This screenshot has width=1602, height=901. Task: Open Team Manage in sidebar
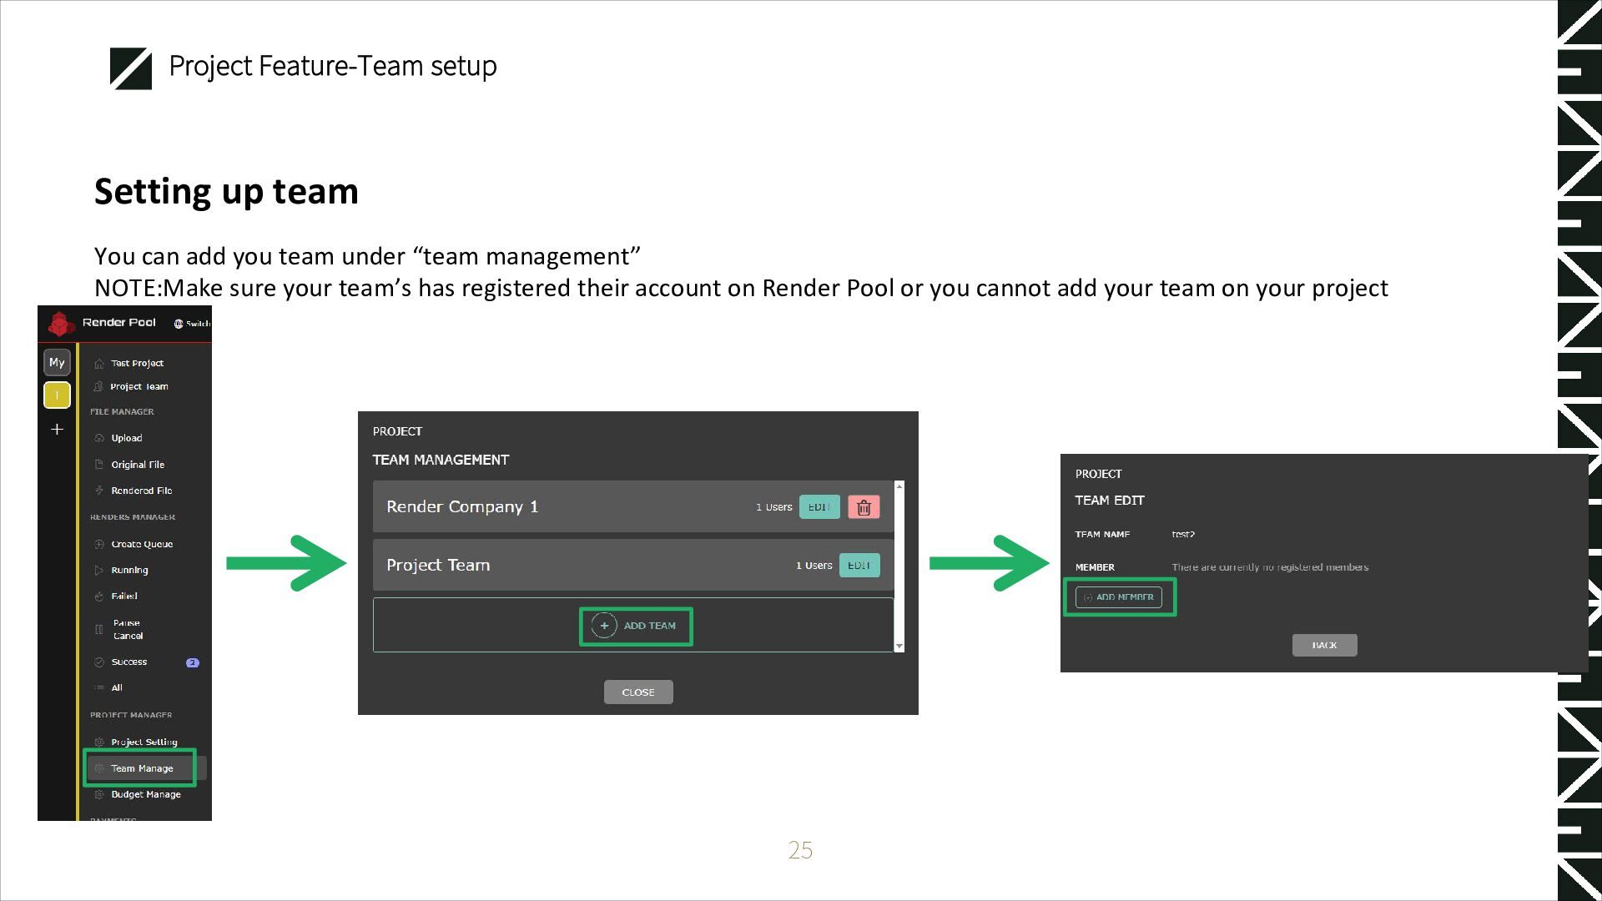141,768
